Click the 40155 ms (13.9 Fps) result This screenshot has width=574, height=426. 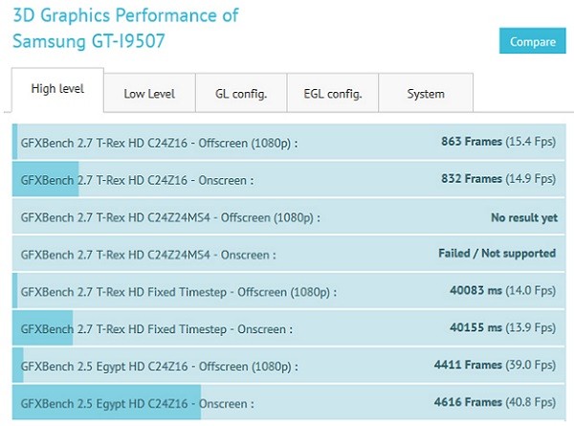point(502,327)
